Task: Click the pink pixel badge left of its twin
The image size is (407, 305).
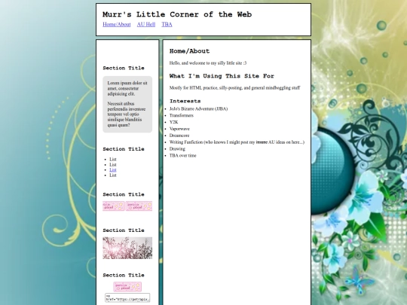Action: click(x=114, y=206)
